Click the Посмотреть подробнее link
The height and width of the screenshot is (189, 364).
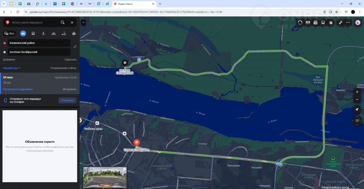pyautogui.click(x=18, y=89)
